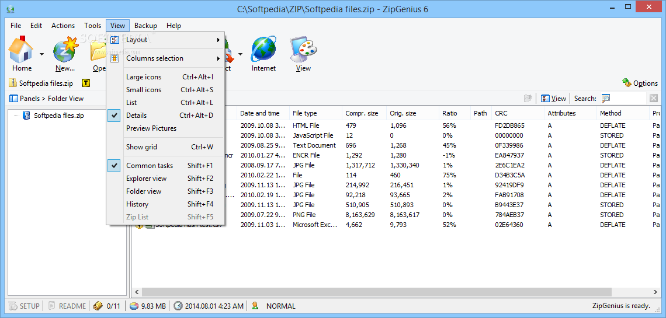Enable Explorer view panel

166,179
